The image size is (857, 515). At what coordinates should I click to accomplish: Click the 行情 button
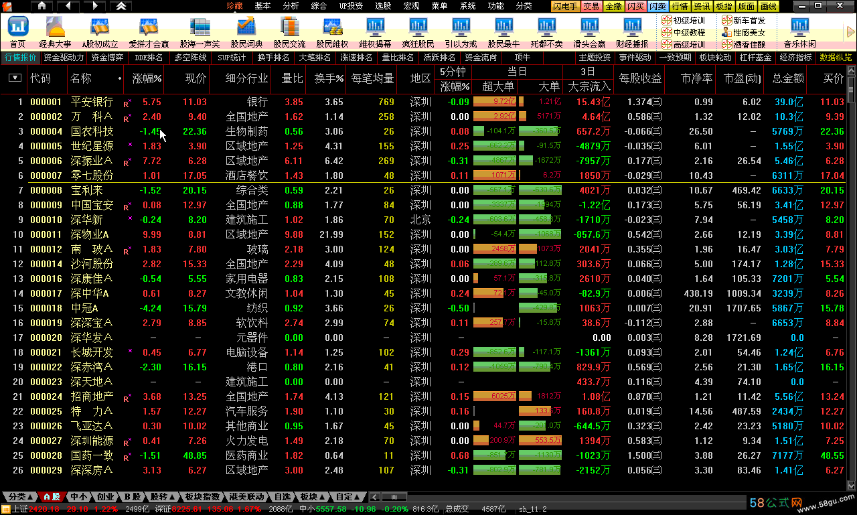[680, 6]
